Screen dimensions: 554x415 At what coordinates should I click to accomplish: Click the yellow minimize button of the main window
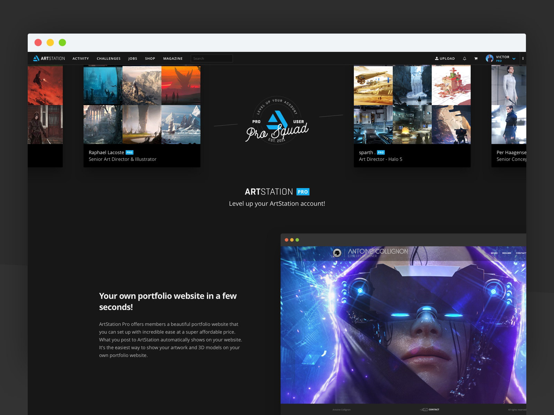[x=50, y=43]
